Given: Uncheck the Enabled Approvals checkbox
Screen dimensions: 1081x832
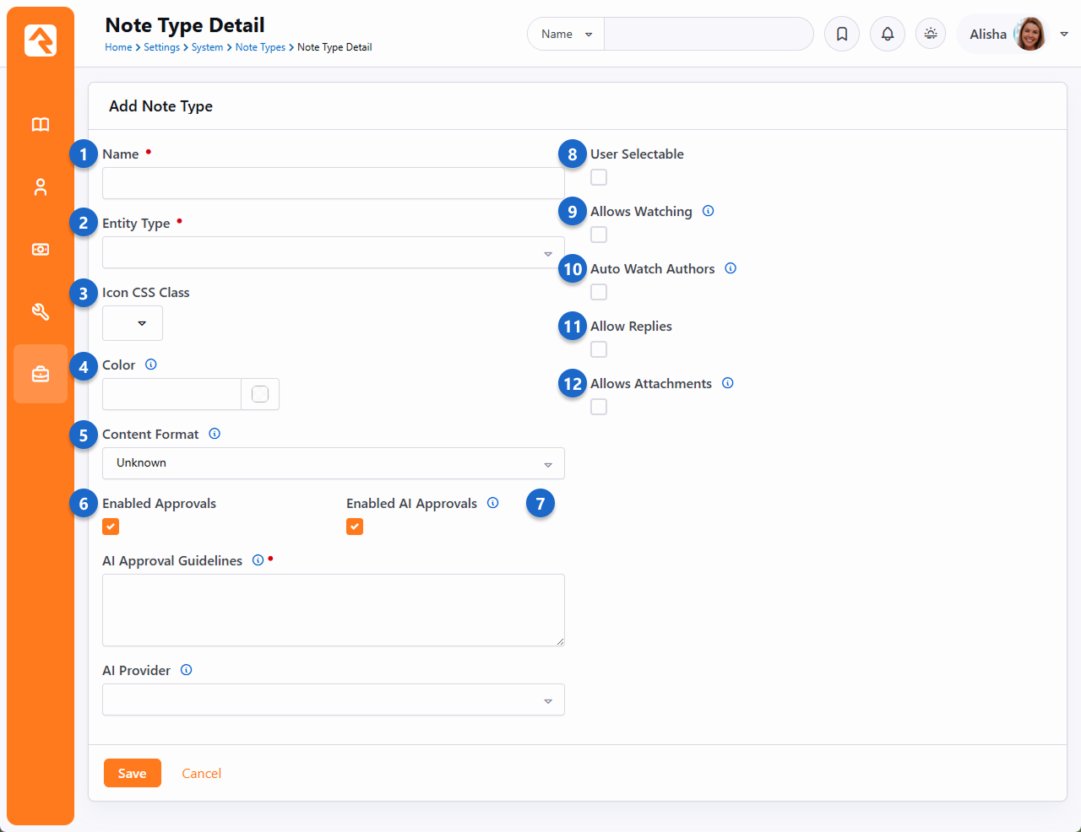Looking at the screenshot, I should point(111,527).
